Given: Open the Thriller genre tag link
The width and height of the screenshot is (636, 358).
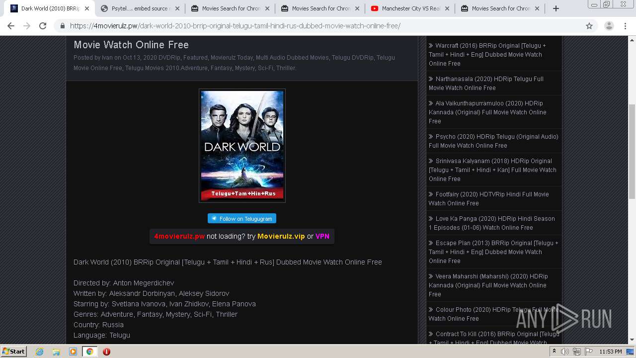Looking at the screenshot, I should pos(286,68).
